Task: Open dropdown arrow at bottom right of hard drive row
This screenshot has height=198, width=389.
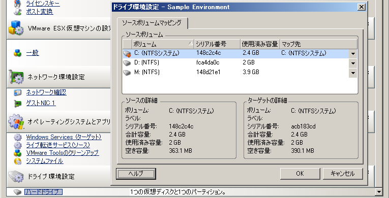Action: [x=379, y=191]
